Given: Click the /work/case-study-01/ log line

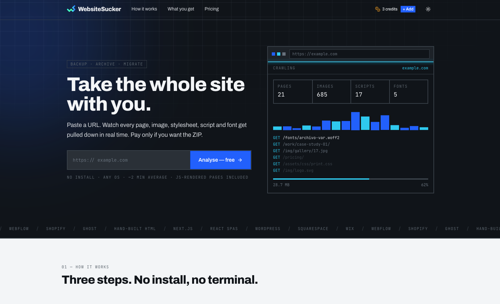Looking at the screenshot, I should point(301,144).
